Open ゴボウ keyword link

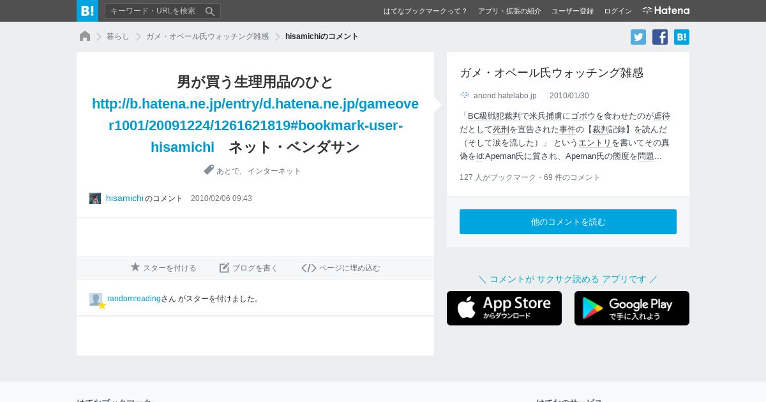click(x=583, y=116)
